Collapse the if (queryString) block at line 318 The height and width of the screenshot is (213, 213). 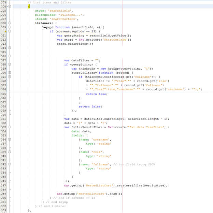pos(10,64)
